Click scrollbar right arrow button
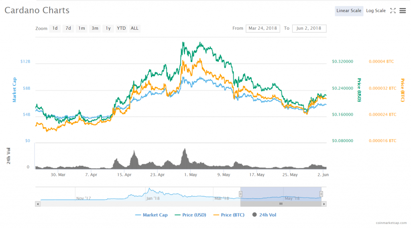The width and height of the screenshot is (411, 228). click(324, 204)
